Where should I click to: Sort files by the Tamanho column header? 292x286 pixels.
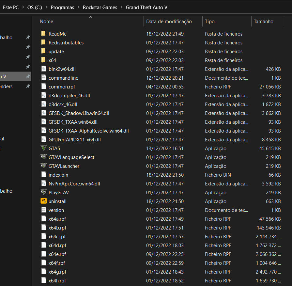click(264, 22)
